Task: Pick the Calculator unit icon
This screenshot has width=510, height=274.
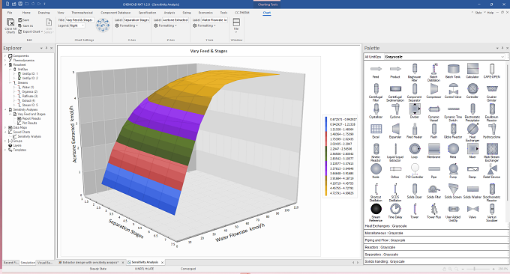Action: pyautogui.click(x=472, y=69)
